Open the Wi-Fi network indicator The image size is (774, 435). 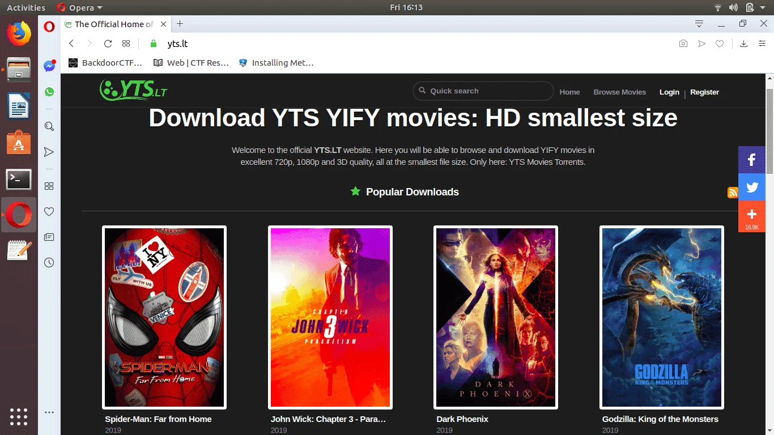[x=718, y=7]
